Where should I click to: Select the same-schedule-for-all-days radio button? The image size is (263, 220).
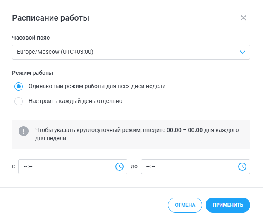(x=18, y=86)
